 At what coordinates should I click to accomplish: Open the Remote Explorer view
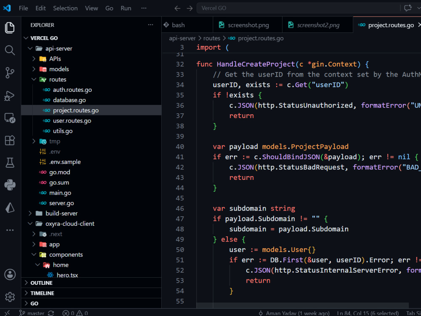[10, 118]
